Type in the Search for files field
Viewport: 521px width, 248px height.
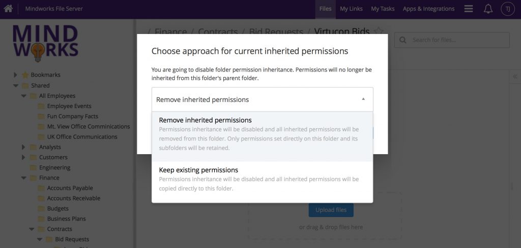(x=458, y=40)
